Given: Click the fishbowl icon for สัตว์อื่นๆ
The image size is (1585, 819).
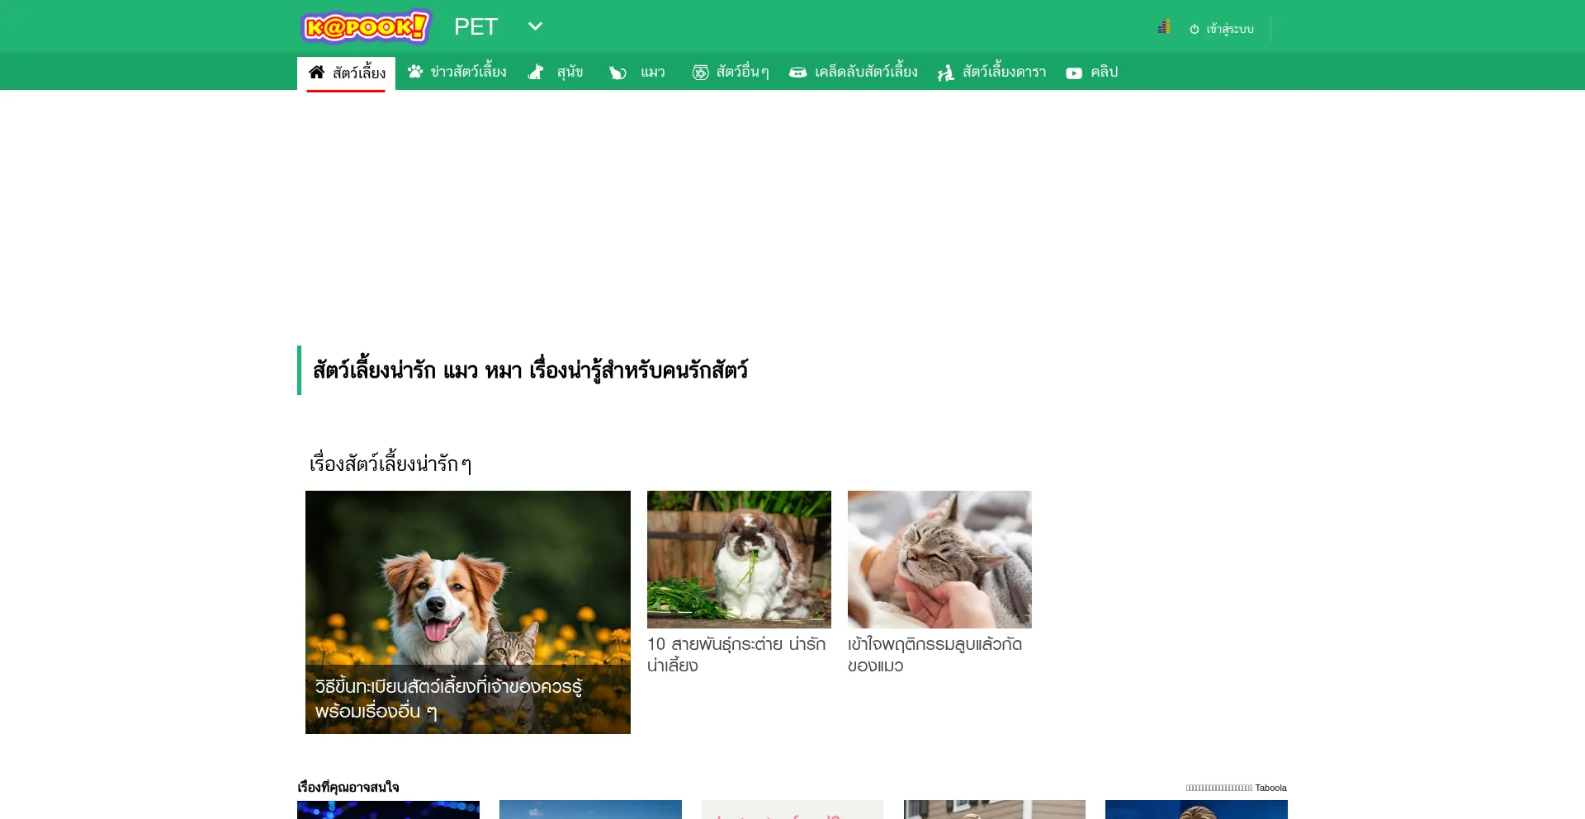Looking at the screenshot, I should click(699, 72).
